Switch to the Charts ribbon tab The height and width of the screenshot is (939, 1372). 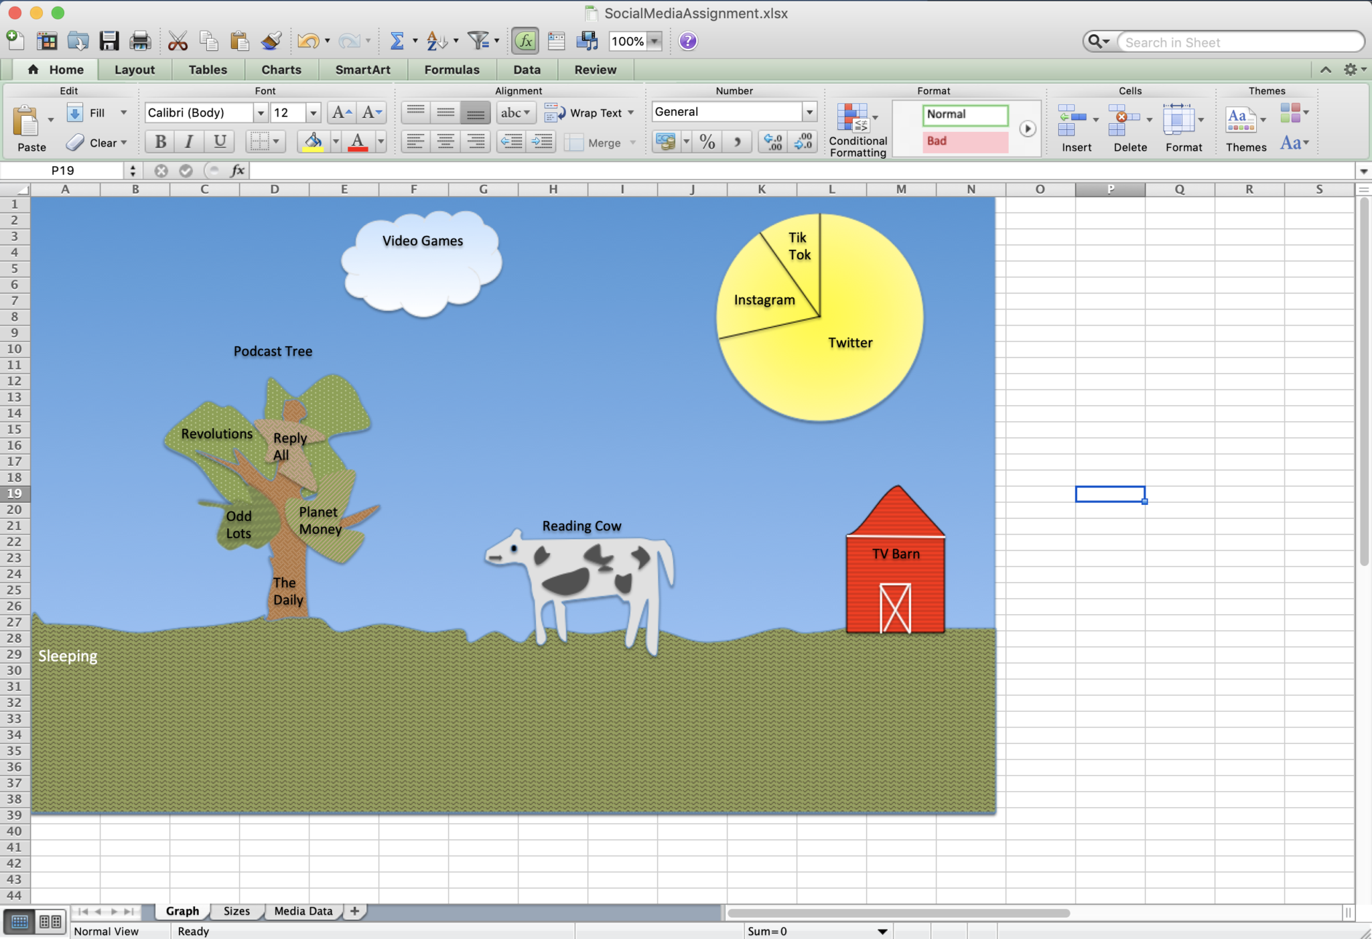pyautogui.click(x=281, y=70)
